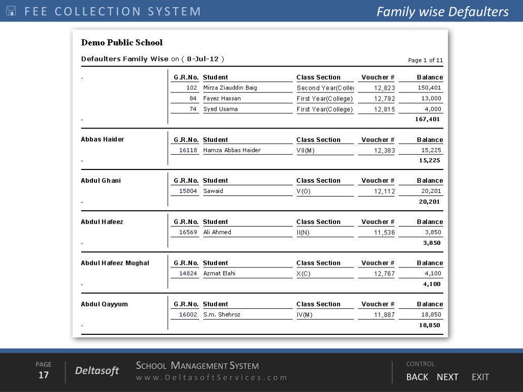The image size is (523, 392).
Task: Click voucher number 12,792
Action: tap(384, 99)
